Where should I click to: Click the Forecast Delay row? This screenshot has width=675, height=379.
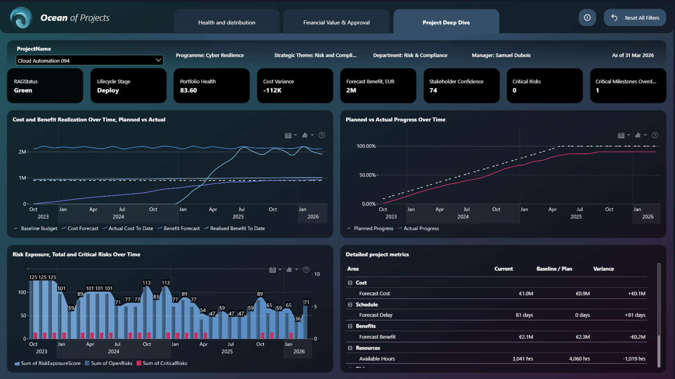point(496,315)
